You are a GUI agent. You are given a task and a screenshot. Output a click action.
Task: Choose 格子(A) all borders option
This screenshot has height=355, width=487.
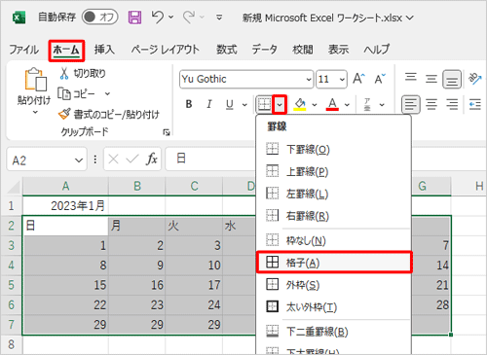click(x=334, y=263)
